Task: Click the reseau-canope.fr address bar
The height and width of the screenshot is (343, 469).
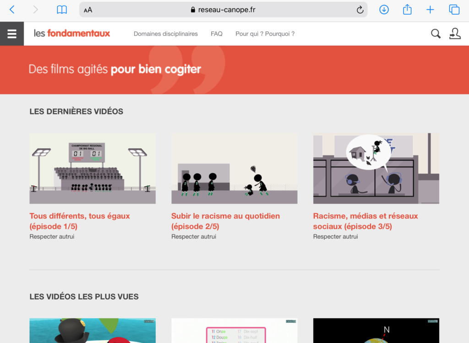Action: [223, 10]
